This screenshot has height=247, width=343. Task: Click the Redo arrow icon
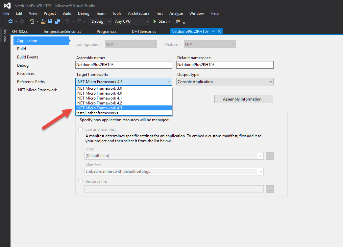(79, 21)
